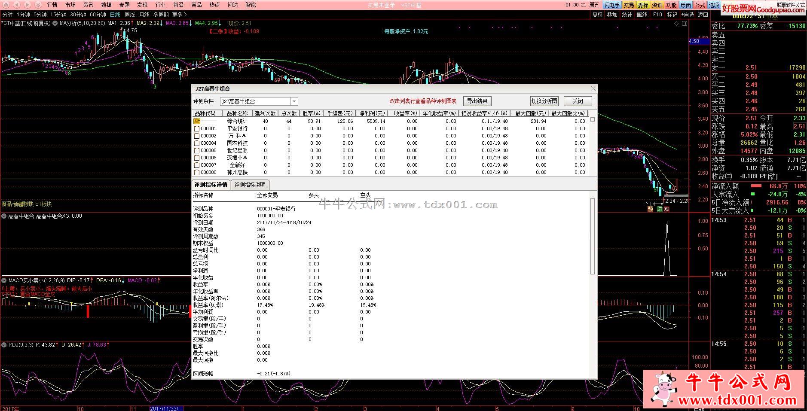Tick the checkbox for 000006 深振业A
Image resolution: width=807 pixels, height=411 pixels.
pos(197,158)
